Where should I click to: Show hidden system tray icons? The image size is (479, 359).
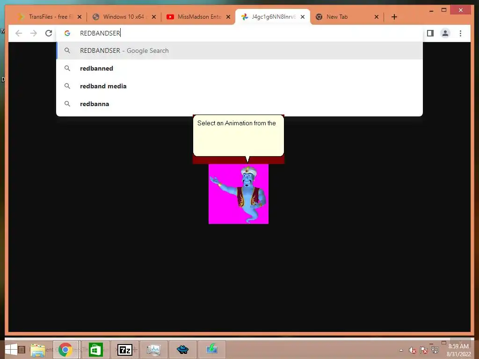click(401, 350)
